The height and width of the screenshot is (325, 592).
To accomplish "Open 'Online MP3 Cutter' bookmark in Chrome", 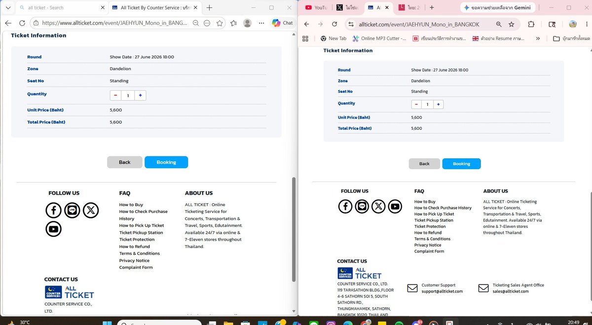I will [x=379, y=38].
